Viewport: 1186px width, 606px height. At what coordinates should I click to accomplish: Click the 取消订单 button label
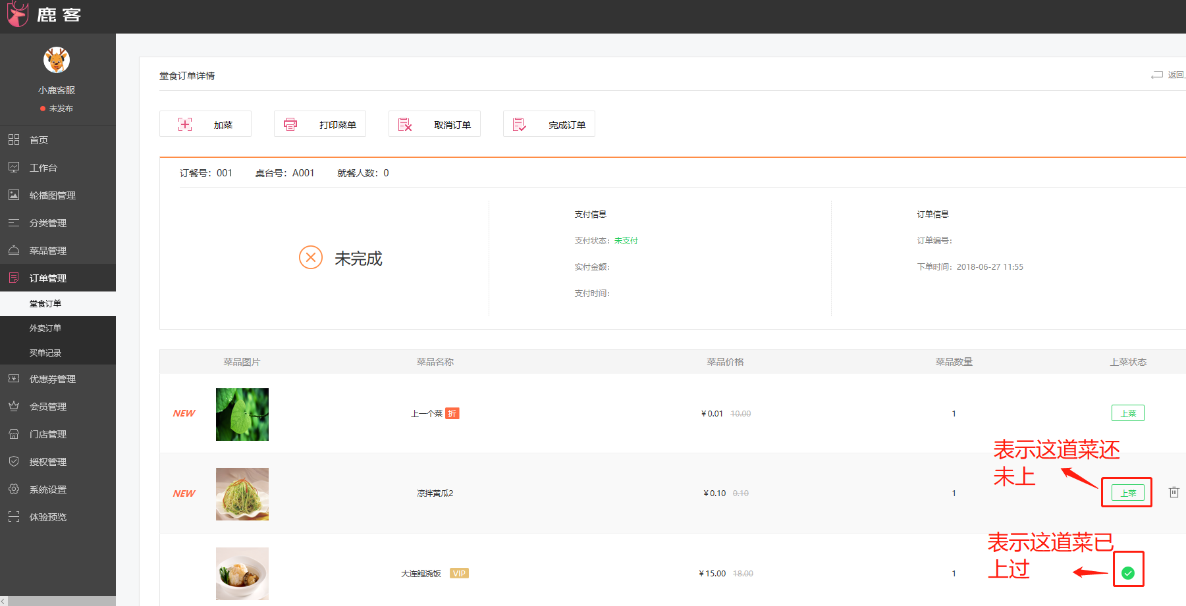click(452, 125)
